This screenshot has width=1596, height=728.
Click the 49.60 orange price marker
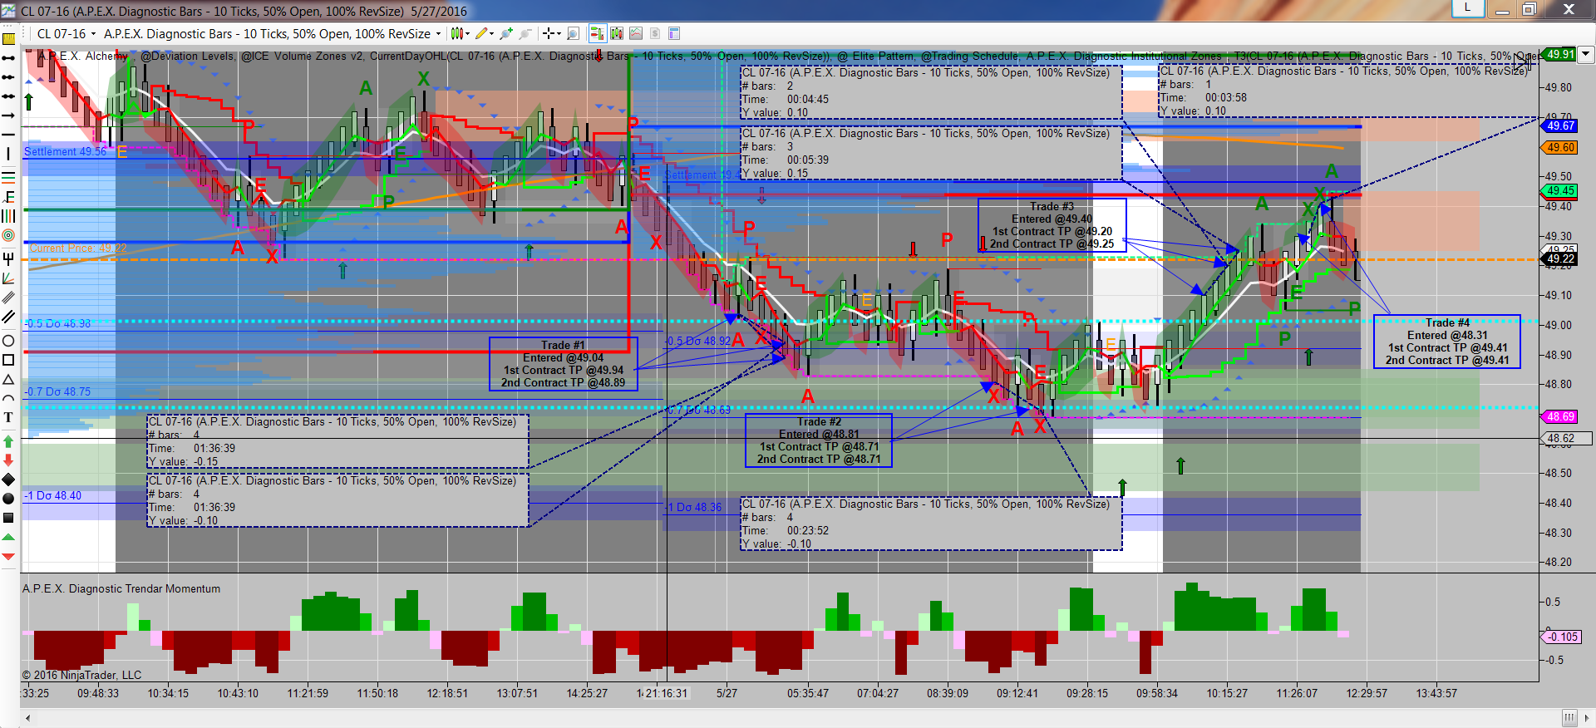1560,148
